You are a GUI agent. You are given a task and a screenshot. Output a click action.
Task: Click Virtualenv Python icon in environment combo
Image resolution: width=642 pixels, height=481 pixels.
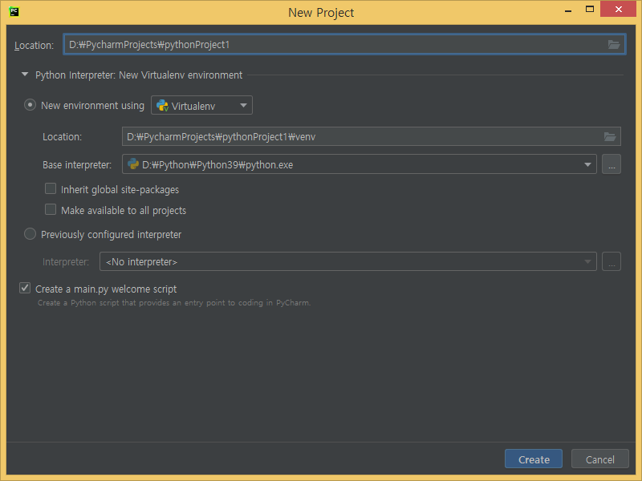163,106
